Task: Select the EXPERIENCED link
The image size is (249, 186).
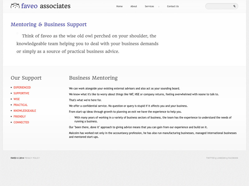Action: 22,87
